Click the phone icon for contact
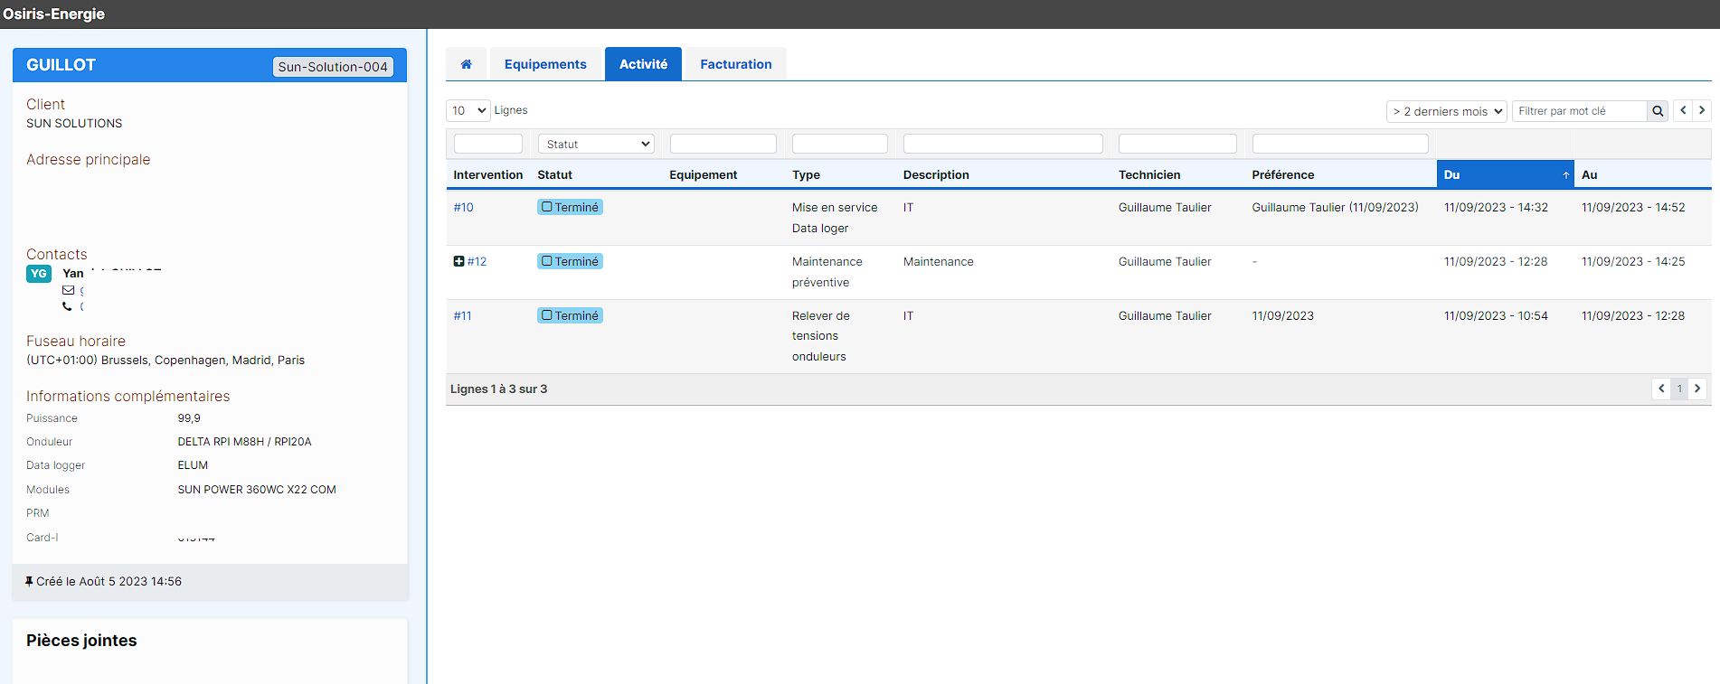 pos(67,306)
